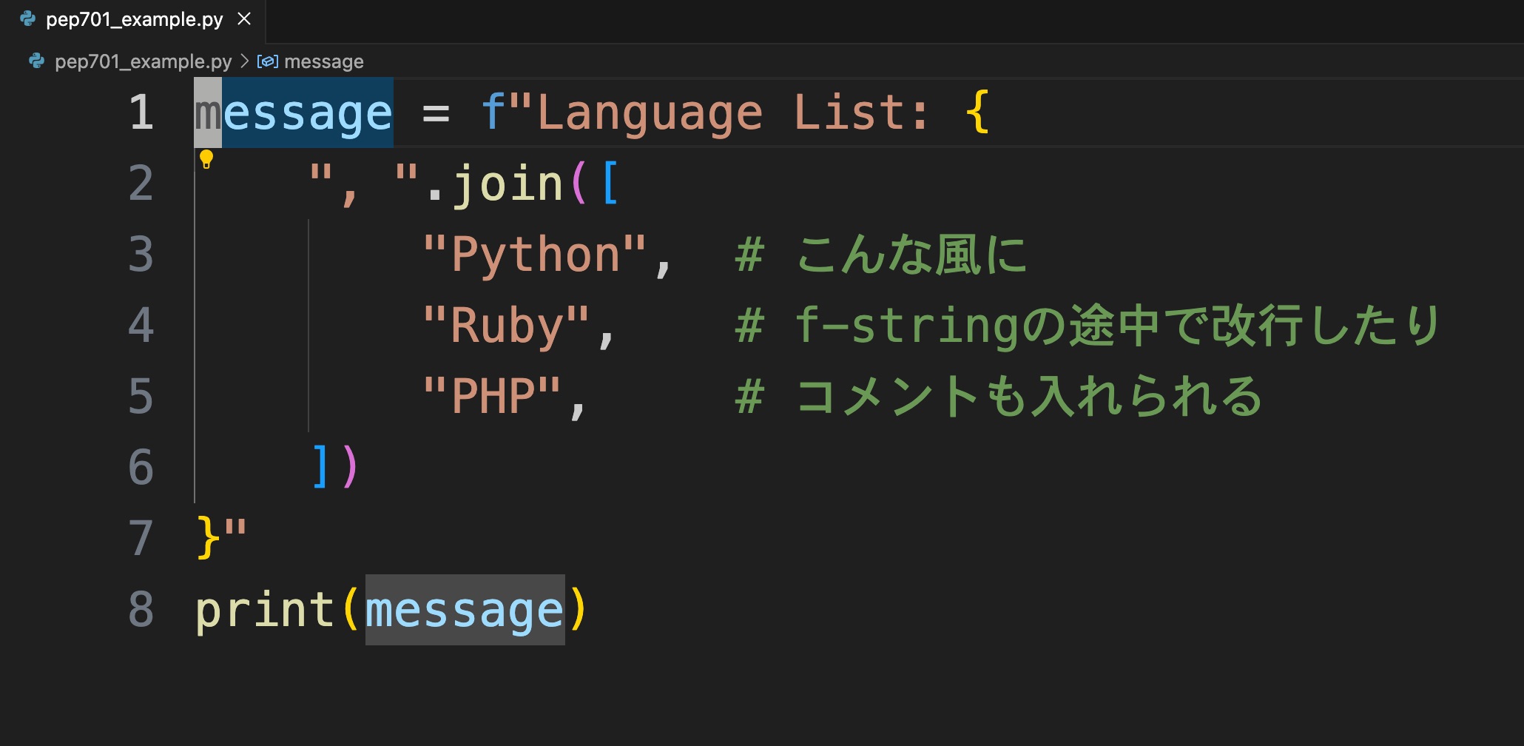Click line number 7 in the gutter
1524x746 pixels.
(x=141, y=539)
